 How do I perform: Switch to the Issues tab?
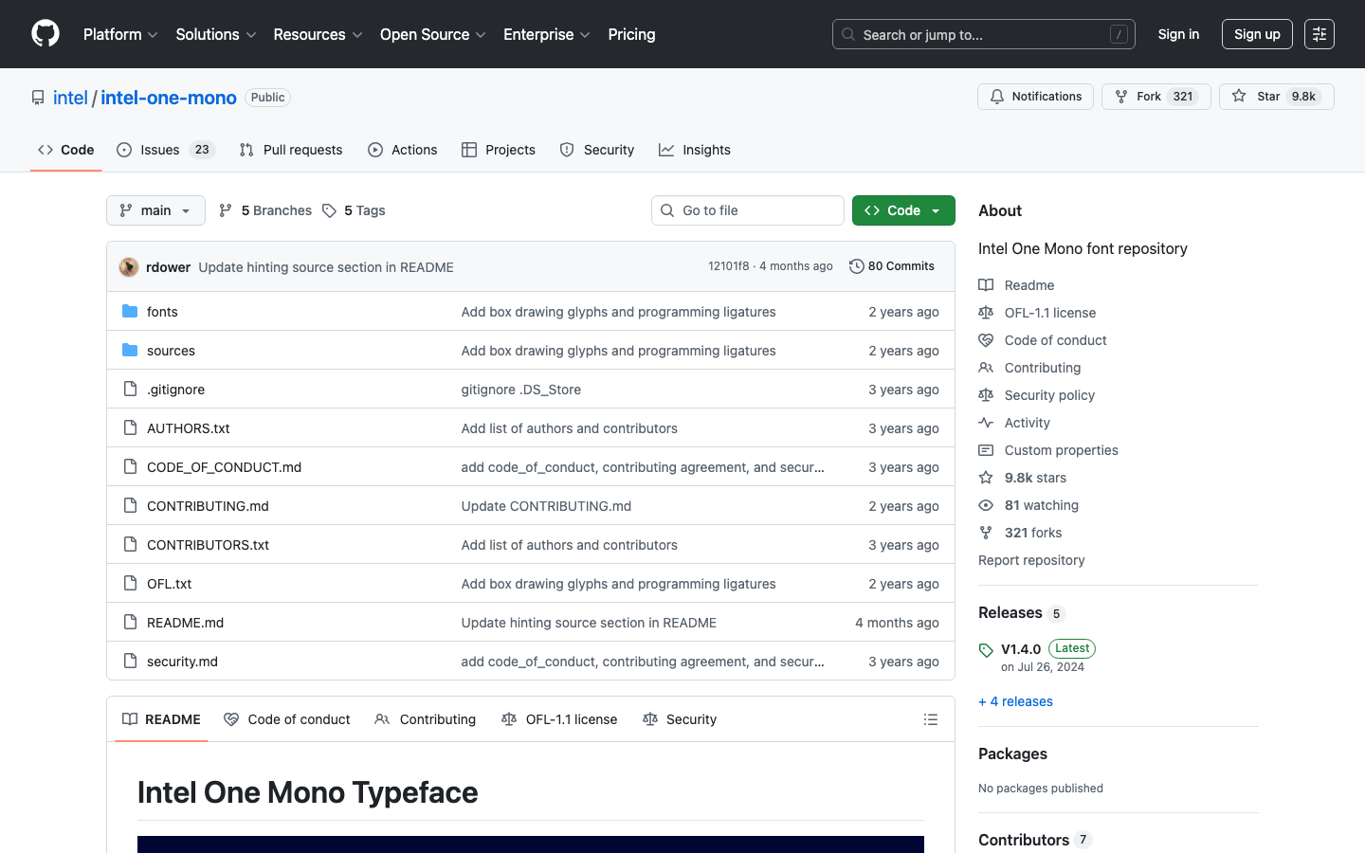point(166,150)
